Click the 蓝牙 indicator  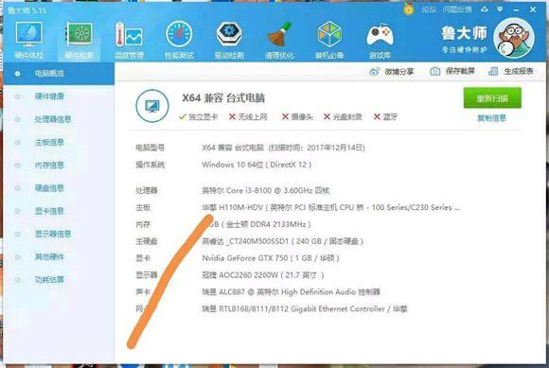pos(385,117)
